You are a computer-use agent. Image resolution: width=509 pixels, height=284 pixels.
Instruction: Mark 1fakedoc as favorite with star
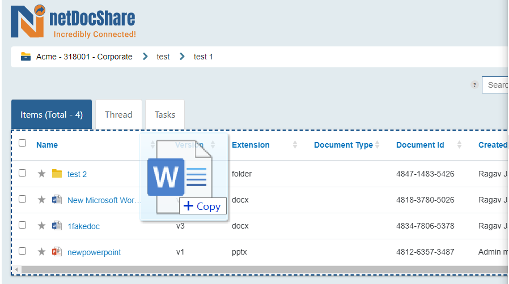[x=41, y=226]
